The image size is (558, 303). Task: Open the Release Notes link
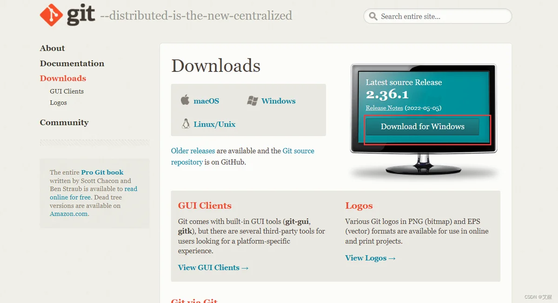[384, 108]
